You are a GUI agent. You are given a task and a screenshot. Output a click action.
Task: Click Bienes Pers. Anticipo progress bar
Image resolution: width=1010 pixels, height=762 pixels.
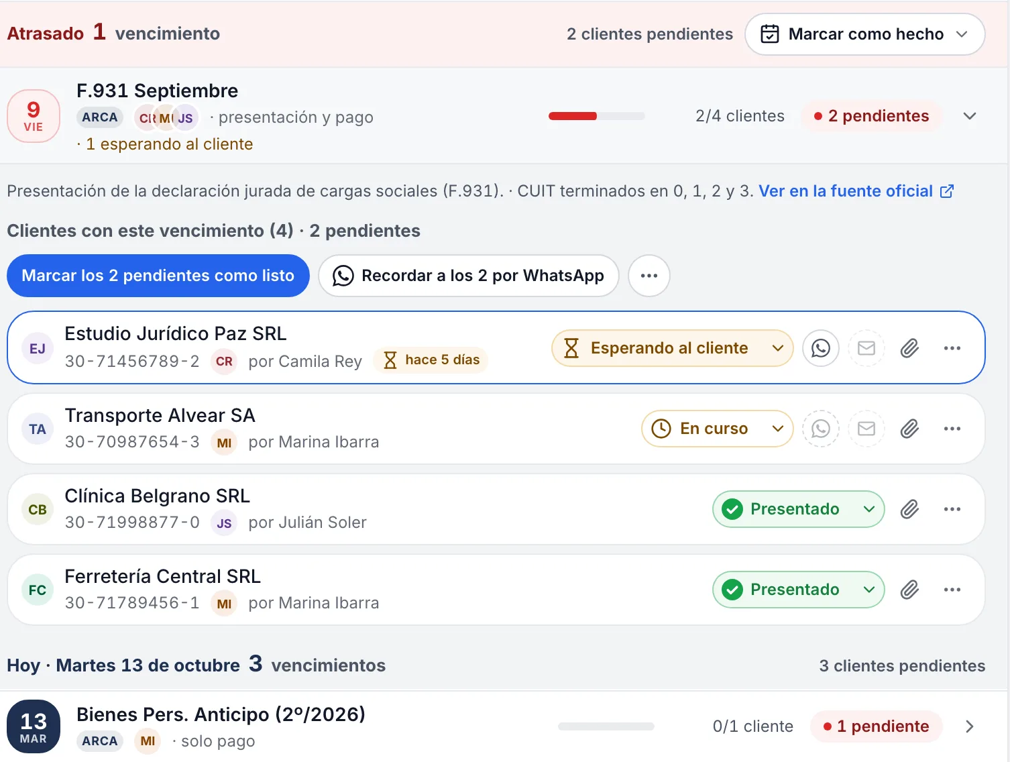tap(606, 726)
